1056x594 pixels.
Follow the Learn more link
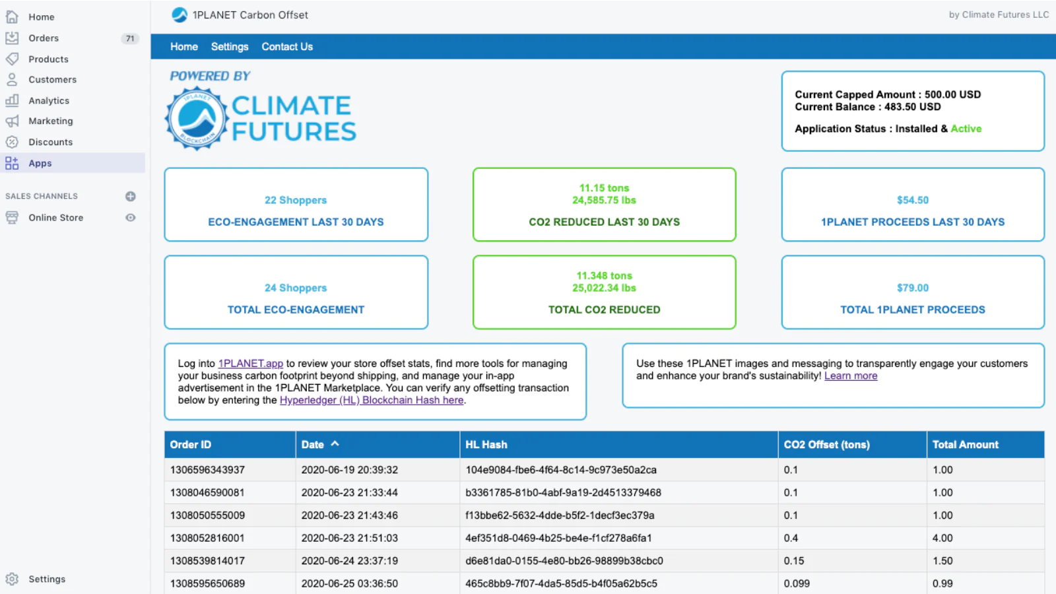851,376
